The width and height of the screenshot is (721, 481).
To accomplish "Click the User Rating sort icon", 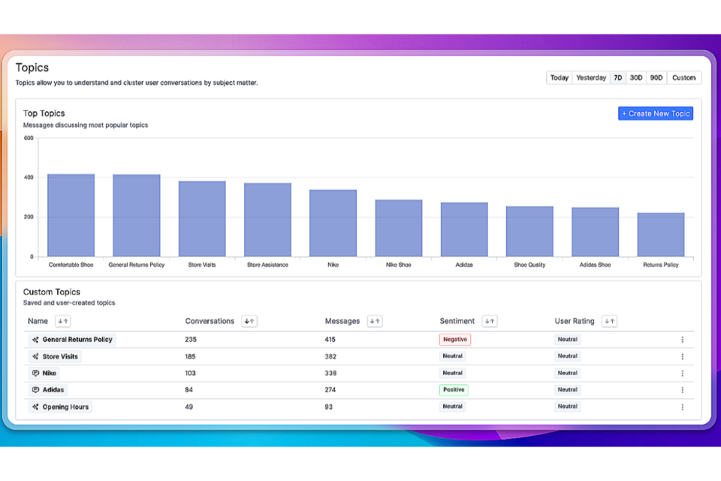I will coord(609,321).
